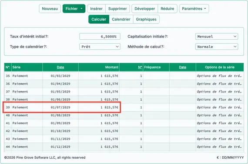Select the row number 41 cell

point(8,123)
